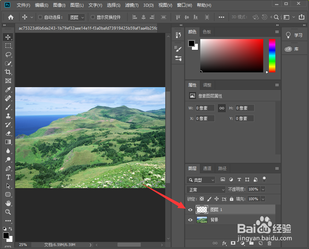This screenshot has height=249, width=309.
Task: Open the 类型 layer filter dropdown
Action: click(201, 180)
